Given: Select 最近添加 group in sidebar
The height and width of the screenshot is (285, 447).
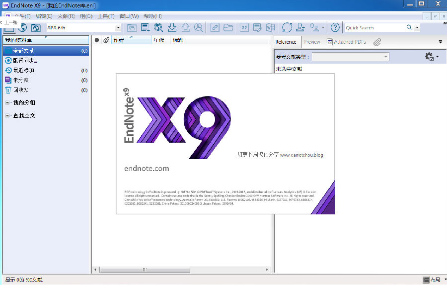Looking at the screenshot, I should (46, 70).
